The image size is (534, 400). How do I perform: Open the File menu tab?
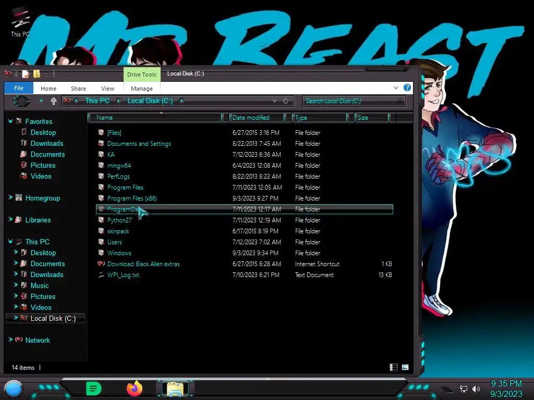coord(19,88)
